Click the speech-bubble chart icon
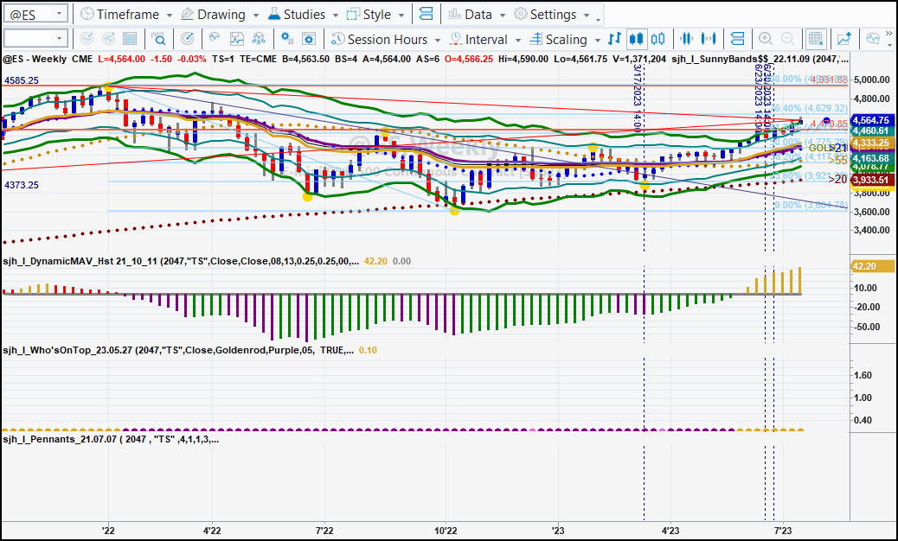 (x=873, y=39)
